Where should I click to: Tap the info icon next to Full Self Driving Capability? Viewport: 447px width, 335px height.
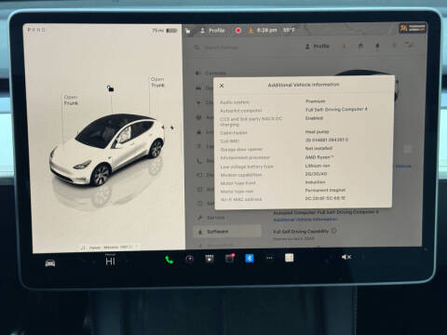334,231
